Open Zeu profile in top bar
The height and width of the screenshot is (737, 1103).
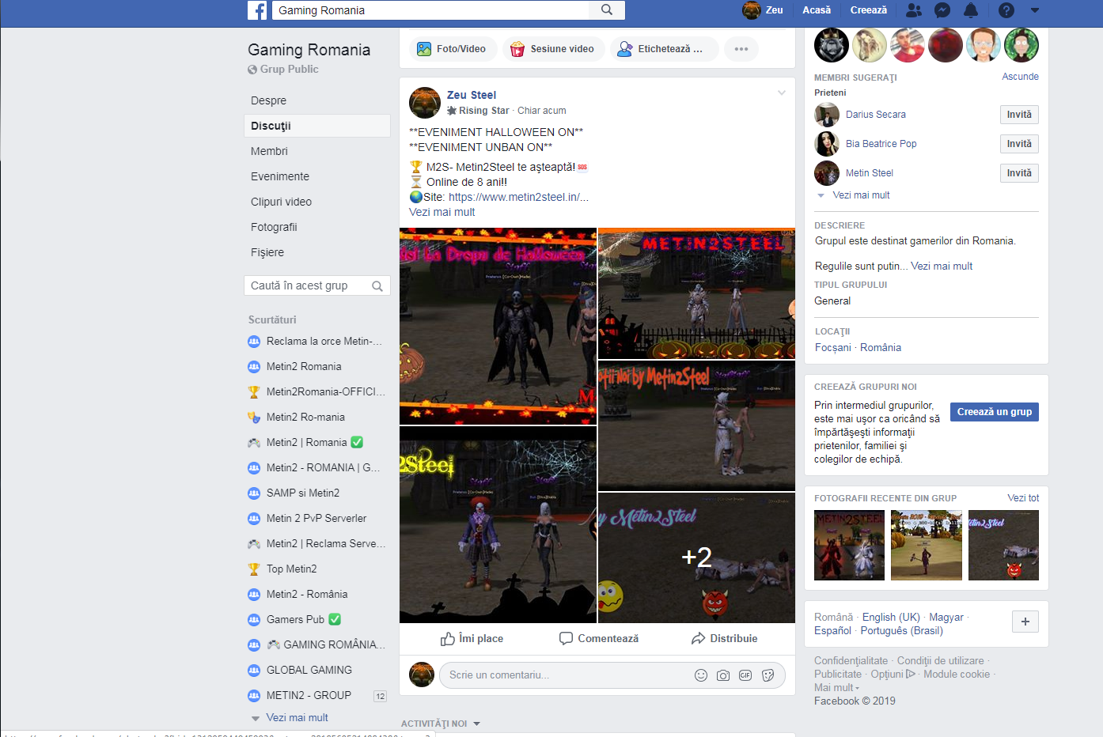[x=763, y=10]
